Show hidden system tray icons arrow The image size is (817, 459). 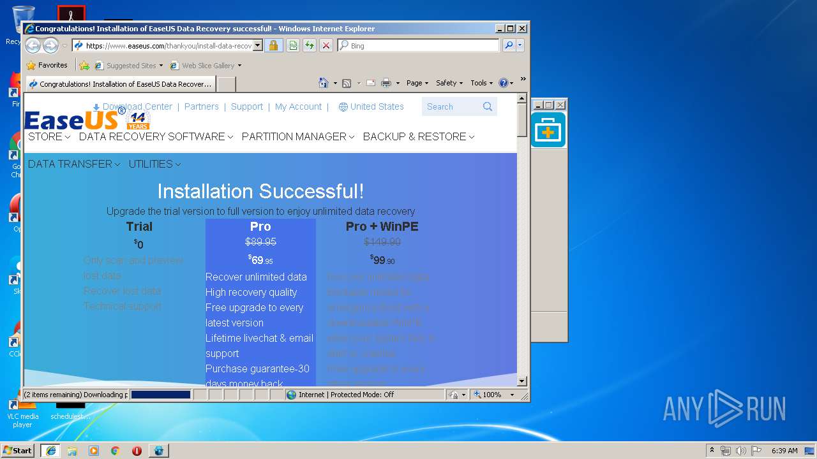(712, 450)
